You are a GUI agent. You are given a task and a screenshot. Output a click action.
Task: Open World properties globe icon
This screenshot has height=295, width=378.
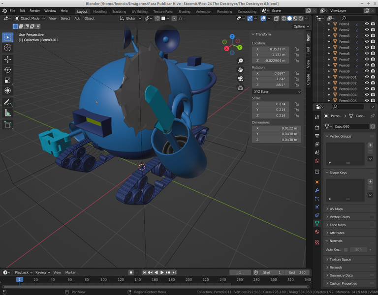pyautogui.click(x=317, y=161)
